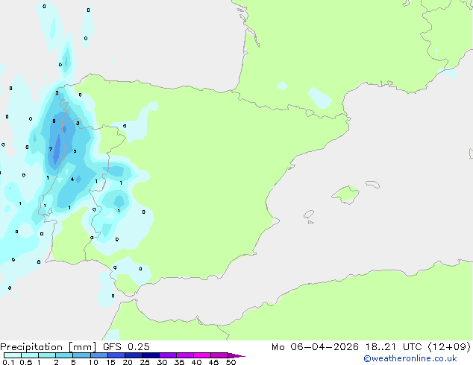The height and width of the screenshot is (365, 473).
Task: Click legend label "40"
Action: tap(196, 362)
